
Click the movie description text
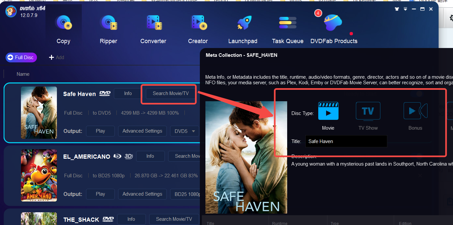[372, 164]
